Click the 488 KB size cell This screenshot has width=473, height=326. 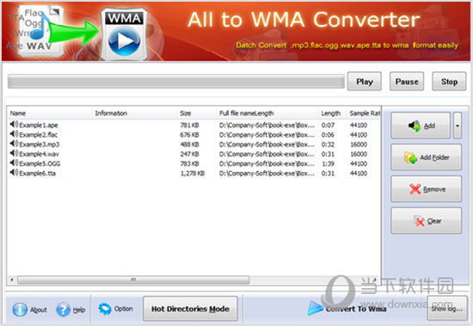coord(189,145)
